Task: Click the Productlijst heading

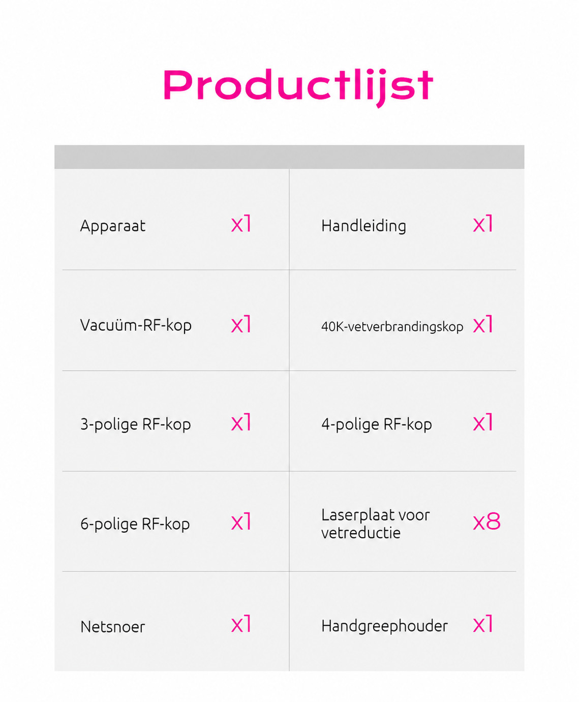Action: click(298, 86)
